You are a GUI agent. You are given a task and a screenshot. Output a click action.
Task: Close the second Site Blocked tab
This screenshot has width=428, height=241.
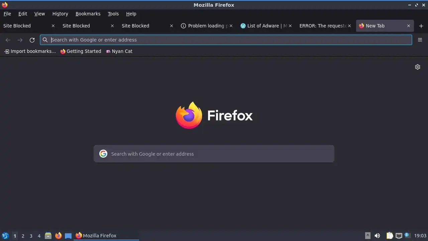pyautogui.click(x=112, y=26)
